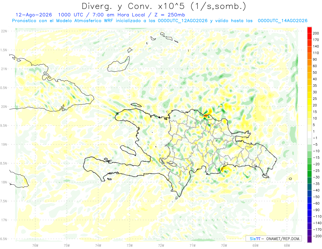Click the longitude label "69W"
Image resolution: width=322 pixels, height=249 pixels.
pos(255,245)
